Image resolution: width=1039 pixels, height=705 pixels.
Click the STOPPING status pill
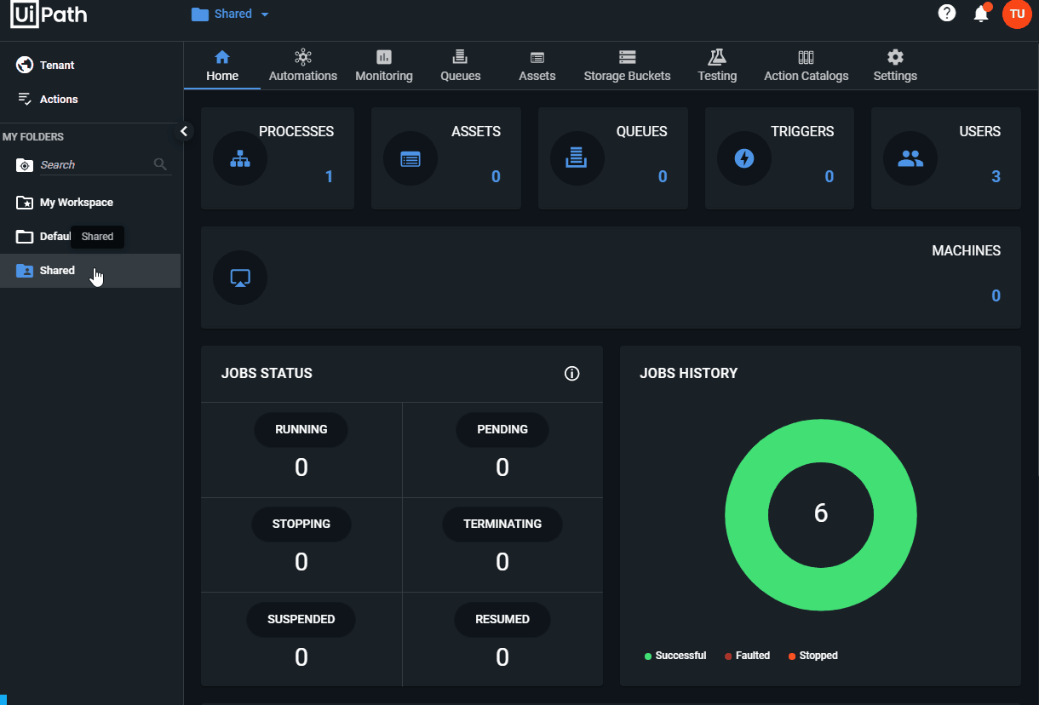(301, 524)
